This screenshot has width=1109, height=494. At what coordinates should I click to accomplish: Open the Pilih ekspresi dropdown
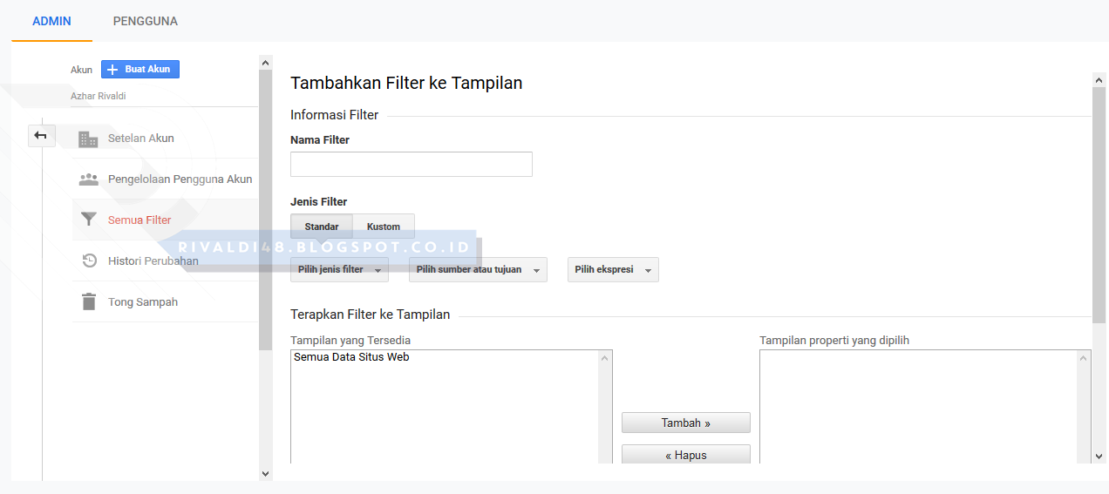click(613, 270)
